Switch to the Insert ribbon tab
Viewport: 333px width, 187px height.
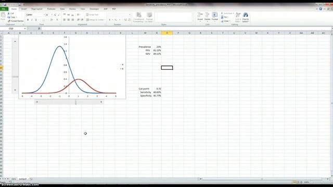pos(24,9)
